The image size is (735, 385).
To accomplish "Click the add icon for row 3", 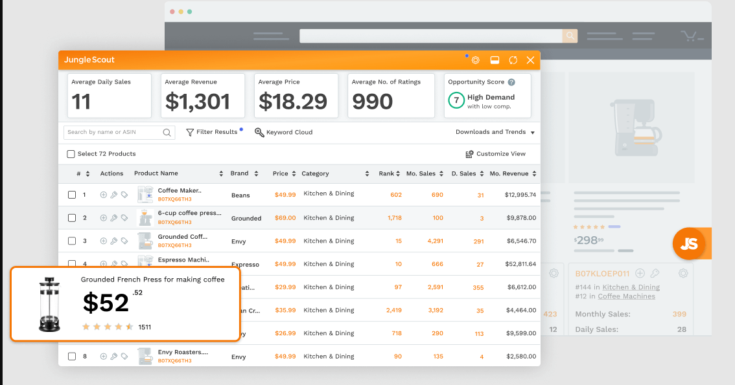I will (x=104, y=241).
